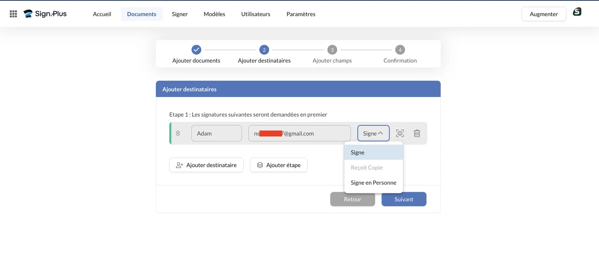Viewport: 599px width, 269px height.
Task: Choose Signe en Personne option
Action: 374,183
